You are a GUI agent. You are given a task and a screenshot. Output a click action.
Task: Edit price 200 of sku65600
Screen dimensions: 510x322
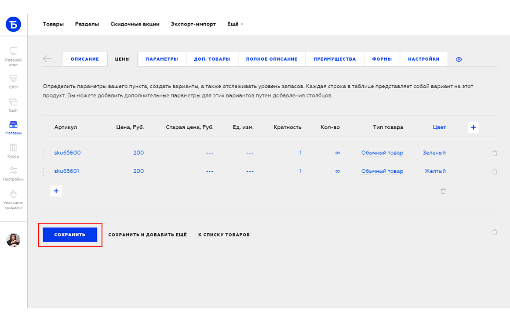click(138, 153)
